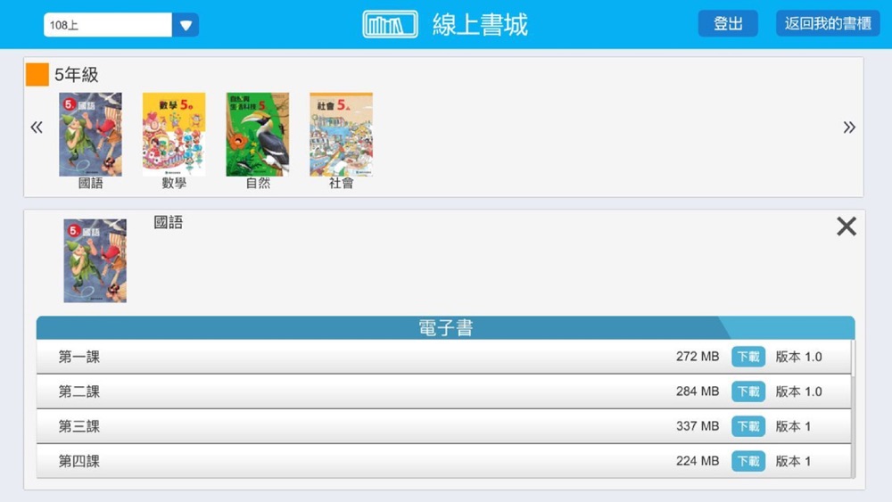
Task: Click the large 國語 cover in detail panel
Action: (x=95, y=261)
